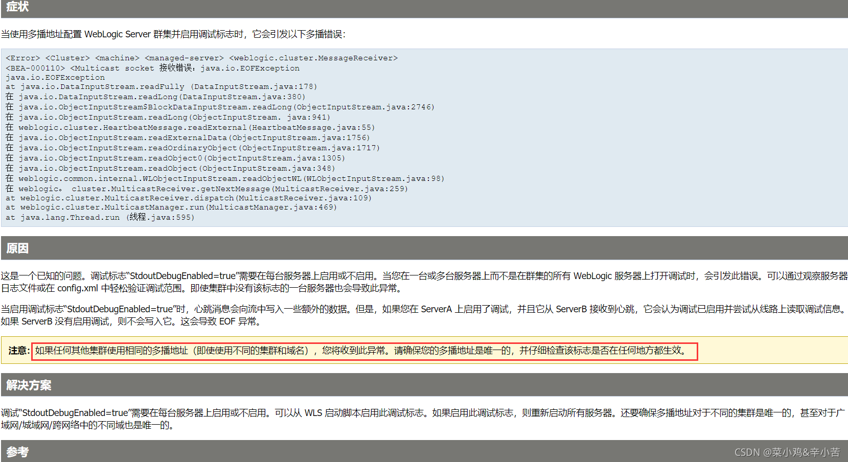Click the readExternalData stack line
848x462 pixels.
pyautogui.click(x=188, y=137)
